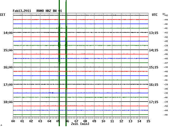This screenshot has height=128, width=169.
Task: Select the 17:00 CET time label
Action: pos(8,85)
